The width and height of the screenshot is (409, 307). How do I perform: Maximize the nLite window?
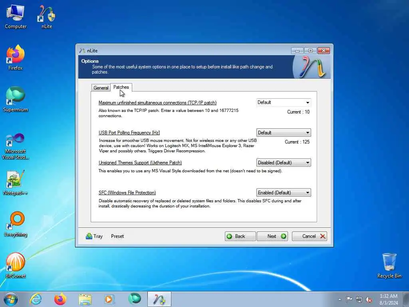pos(310,51)
